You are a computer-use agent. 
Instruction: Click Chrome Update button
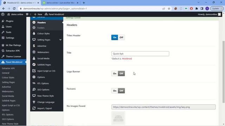[217, 8]
